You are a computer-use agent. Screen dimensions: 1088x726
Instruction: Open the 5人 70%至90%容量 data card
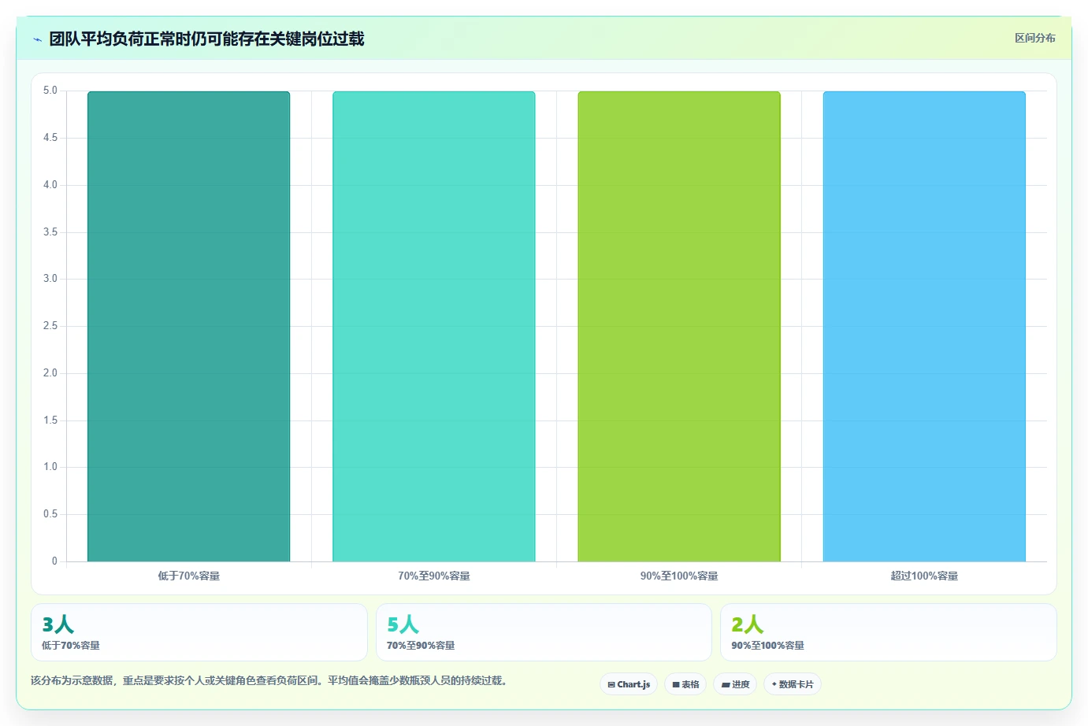coord(544,632)
